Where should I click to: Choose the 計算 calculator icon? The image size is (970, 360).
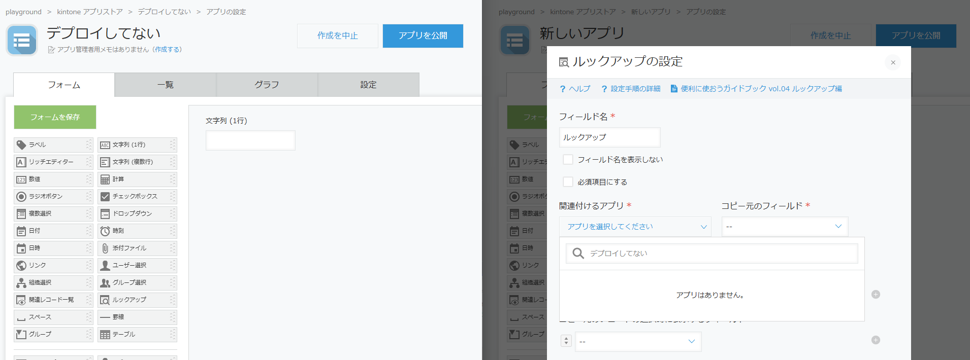[x=105, y=179]
